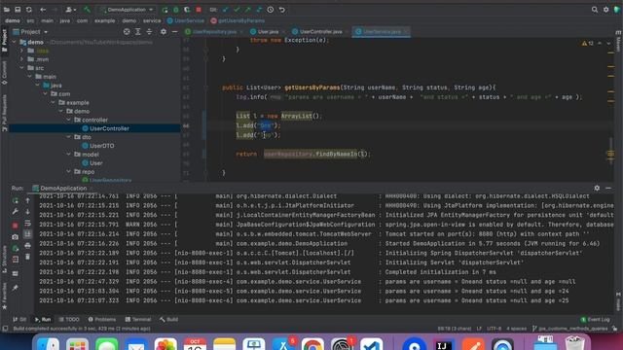Screen dimensions: 623x350
Task: Collapse the dto package
Action: (69, 137)
